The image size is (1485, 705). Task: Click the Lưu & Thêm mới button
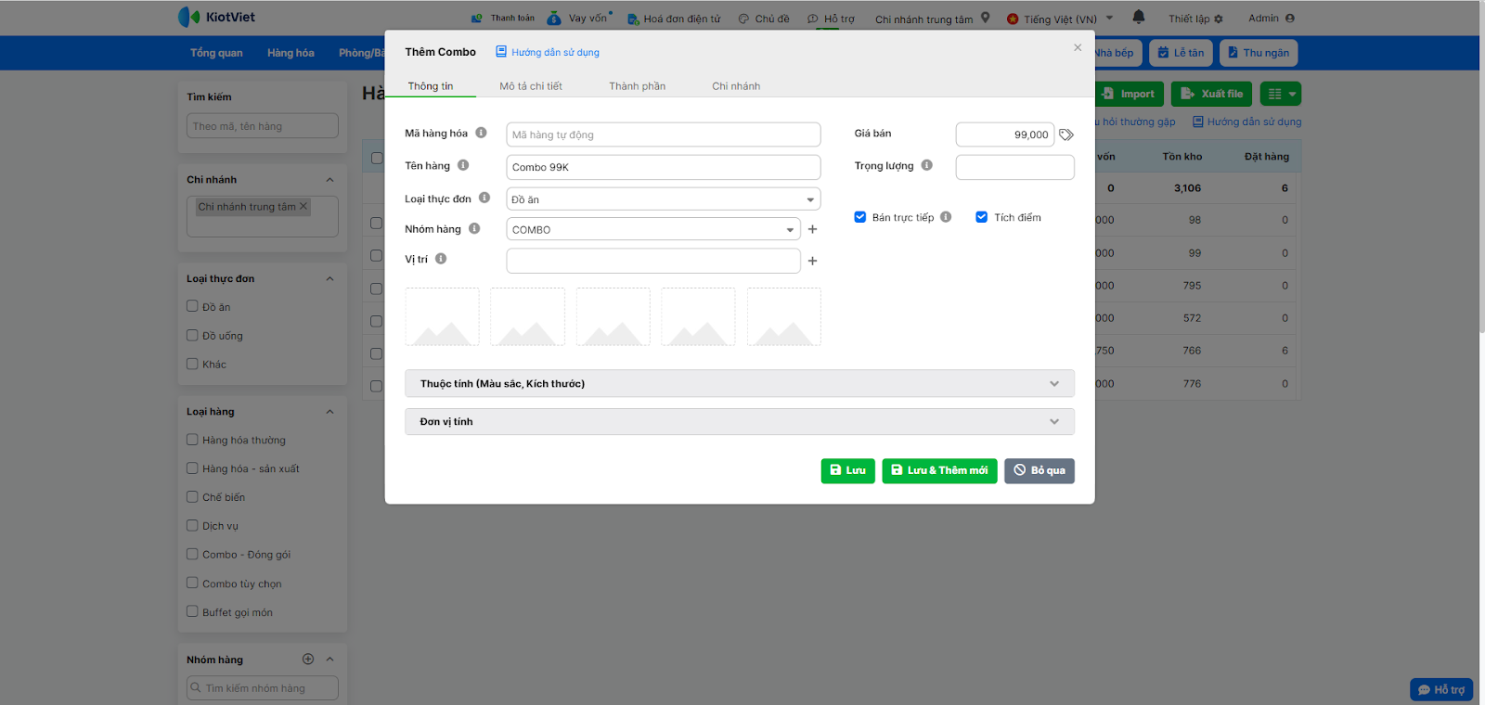pos(939,470)
